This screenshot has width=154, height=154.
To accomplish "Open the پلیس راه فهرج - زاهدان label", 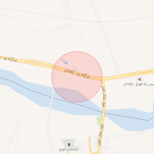I will [x=139, y=84].
